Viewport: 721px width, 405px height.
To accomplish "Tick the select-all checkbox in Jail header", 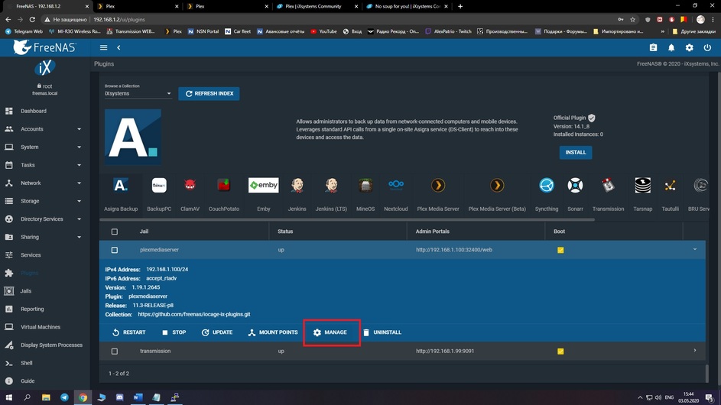I will click(115, 232).
